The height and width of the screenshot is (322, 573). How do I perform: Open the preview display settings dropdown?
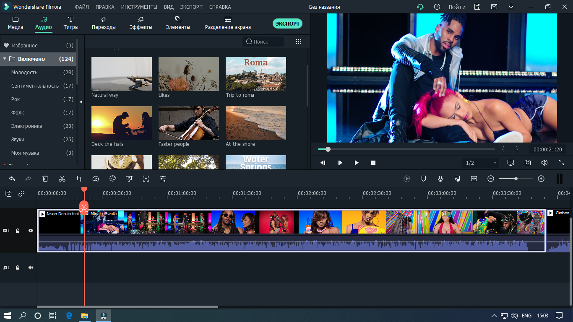(510, 163)
